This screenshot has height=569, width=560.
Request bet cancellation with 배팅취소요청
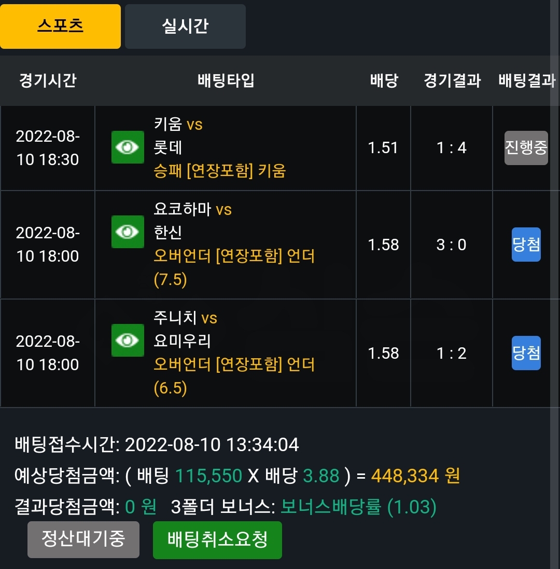(x=217, y=540)
